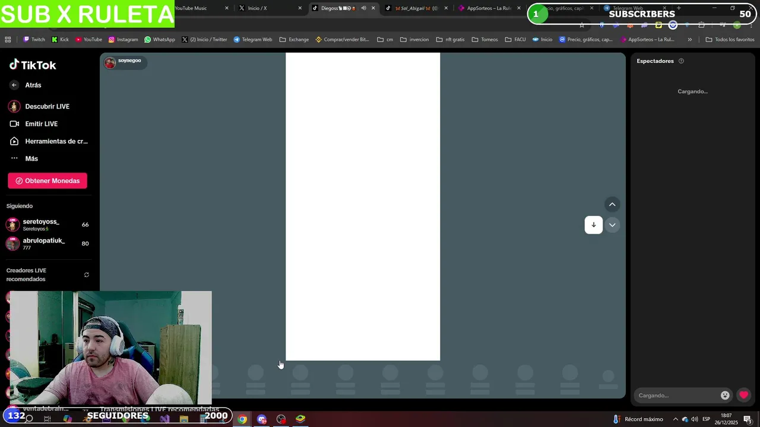Show hidden system tray icons
This screenshot has height=427, width=760.
click(x=675, y=419)
